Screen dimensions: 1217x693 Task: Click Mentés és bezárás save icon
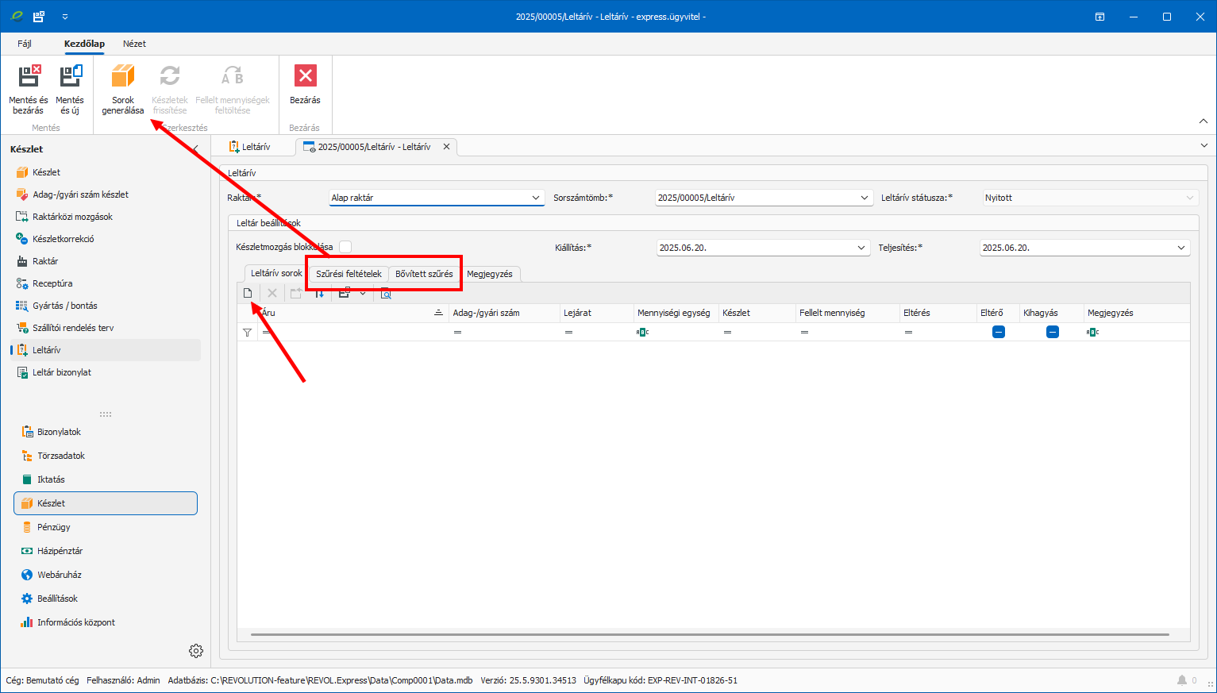point(29,77)
